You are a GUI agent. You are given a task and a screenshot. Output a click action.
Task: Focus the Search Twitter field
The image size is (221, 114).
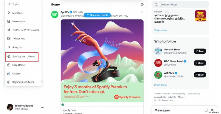pyautogui.click(x=182, y=4)
